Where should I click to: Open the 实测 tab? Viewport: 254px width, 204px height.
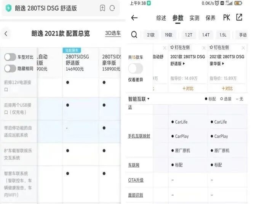(x=194, y=18)
